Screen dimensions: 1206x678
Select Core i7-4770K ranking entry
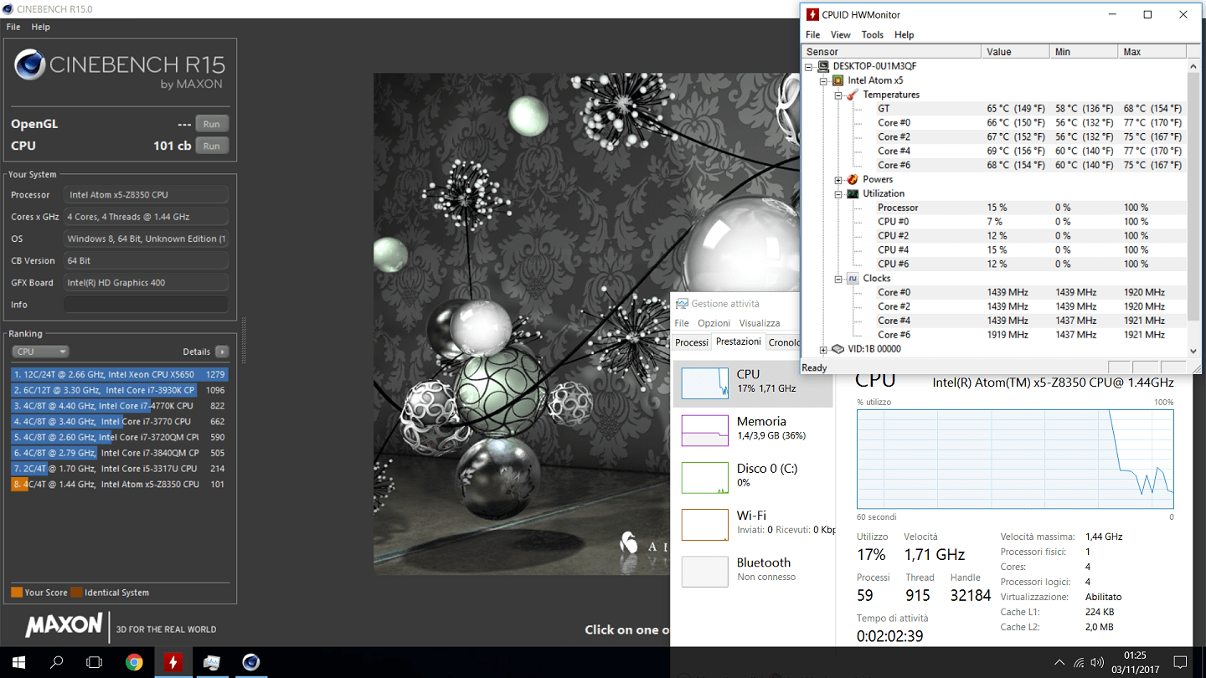click(x=120, y=406)
